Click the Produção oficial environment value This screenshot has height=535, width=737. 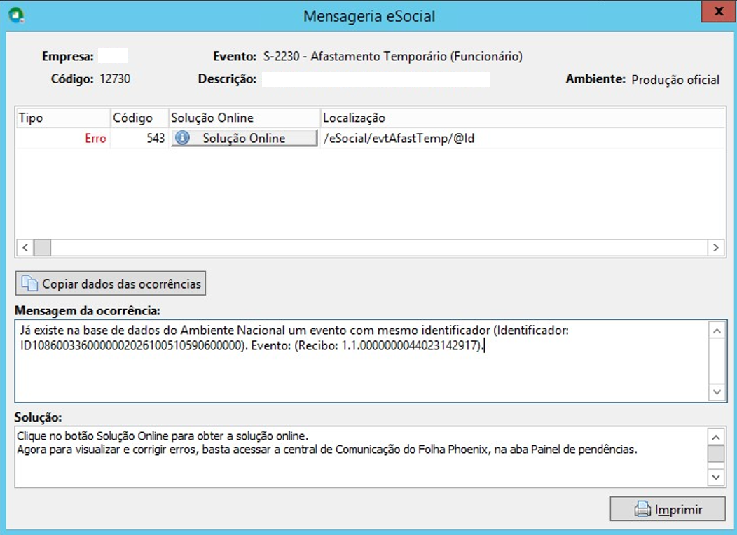pos(675,79)
